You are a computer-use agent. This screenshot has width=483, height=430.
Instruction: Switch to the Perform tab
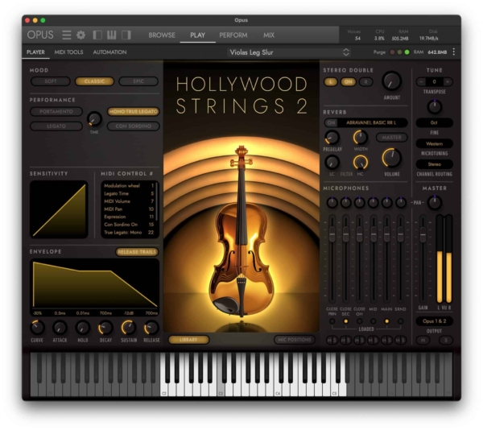(233, 35)
